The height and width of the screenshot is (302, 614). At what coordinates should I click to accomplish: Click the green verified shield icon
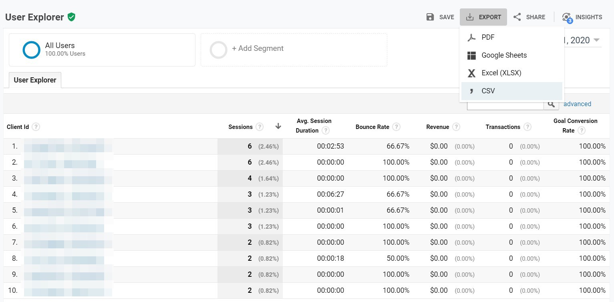click(71, 17)
